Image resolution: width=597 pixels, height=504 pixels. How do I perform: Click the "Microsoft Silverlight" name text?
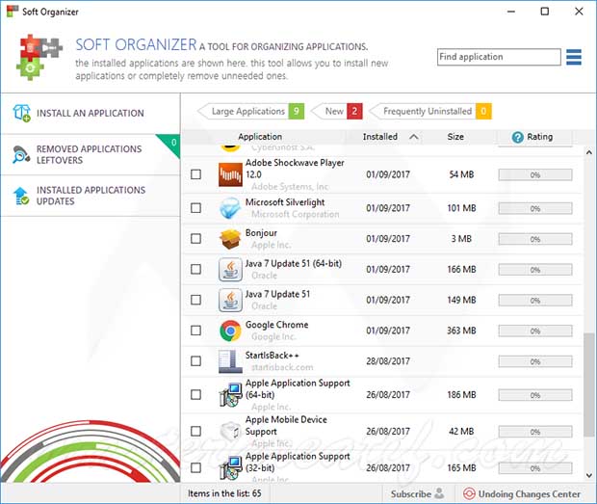[x=285, y=202]
